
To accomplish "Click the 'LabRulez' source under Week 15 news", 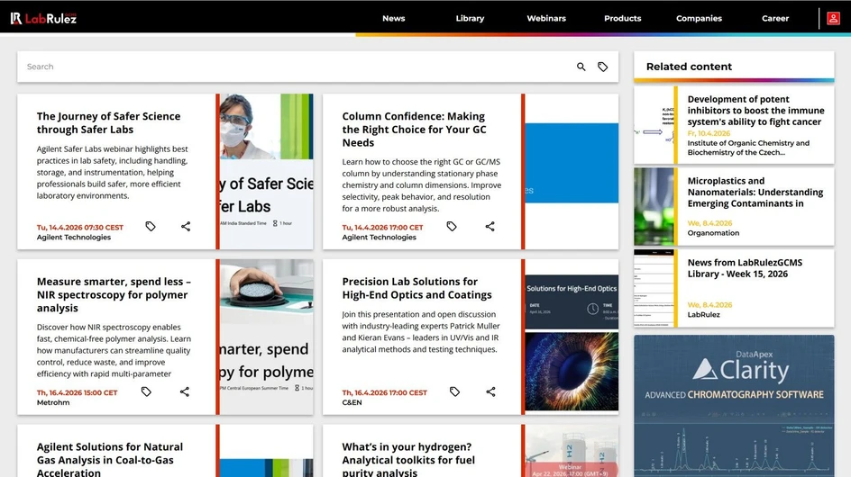I will click(x=703, y=314).
